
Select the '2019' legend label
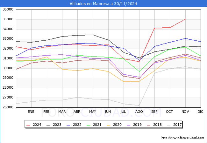pos(137,125)
